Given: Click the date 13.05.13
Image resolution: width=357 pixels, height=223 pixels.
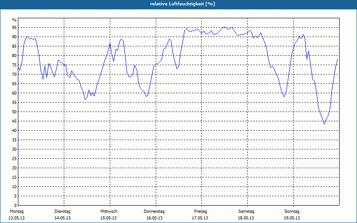Looking at the screenshot, I should tap(17, 218).
